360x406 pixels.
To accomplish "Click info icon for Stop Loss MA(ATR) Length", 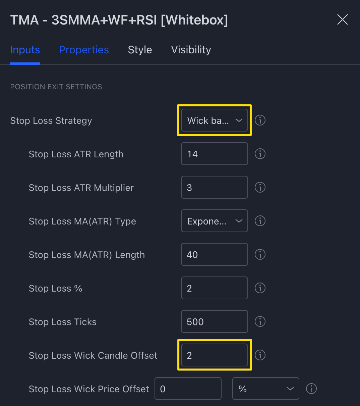I will point(260,254).
